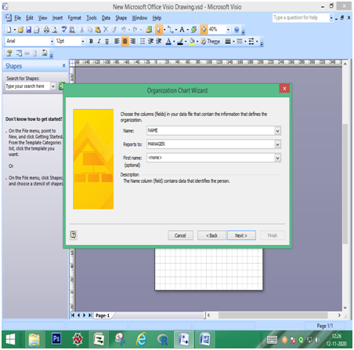Screen dimensions: 354x350
Task: Toggle Italic formatting
Action: pyautogui.click(x=99, y=42)
